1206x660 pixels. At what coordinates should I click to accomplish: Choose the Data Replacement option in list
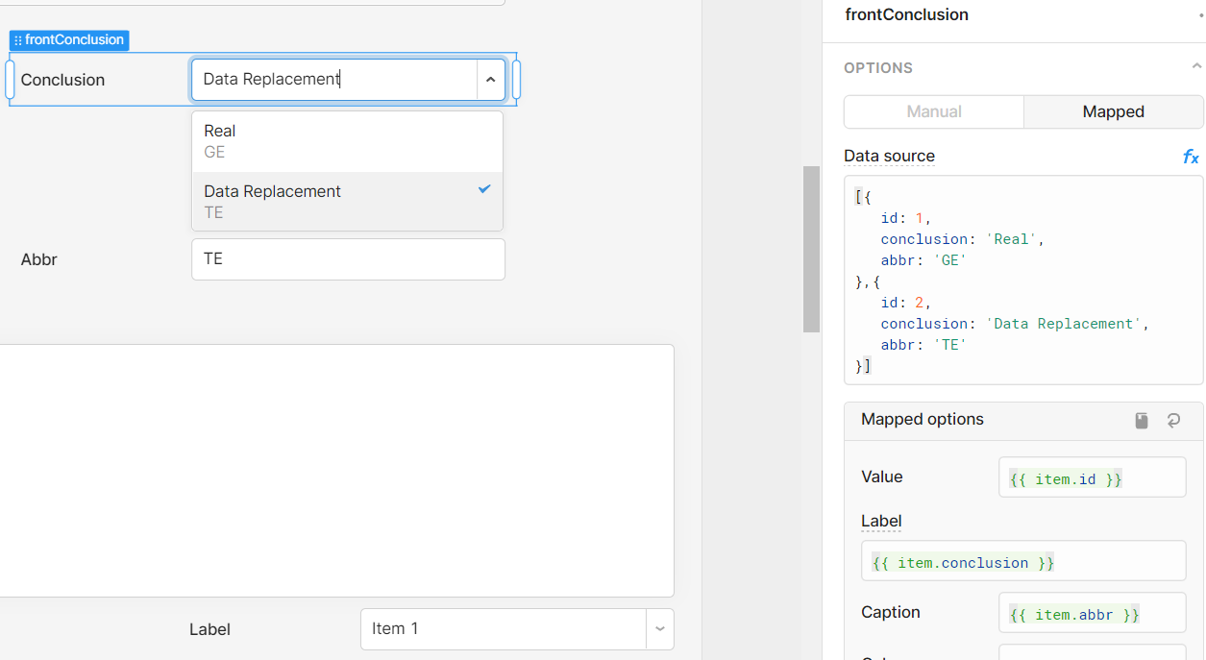coord(347,202)
